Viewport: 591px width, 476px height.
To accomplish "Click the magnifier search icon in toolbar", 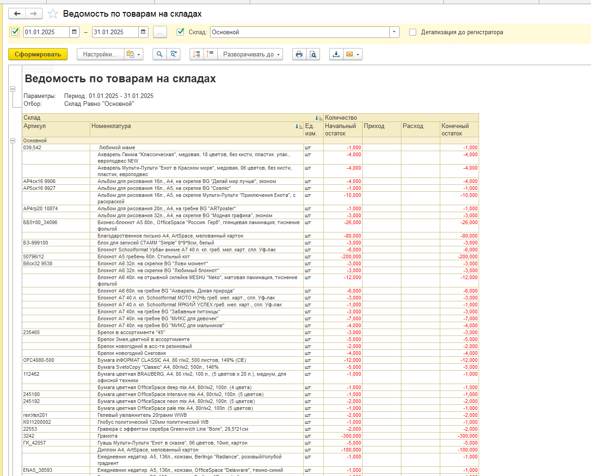I will tap(160, 54).
